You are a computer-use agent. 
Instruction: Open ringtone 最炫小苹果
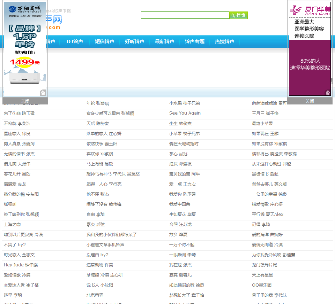click(262, 123)
